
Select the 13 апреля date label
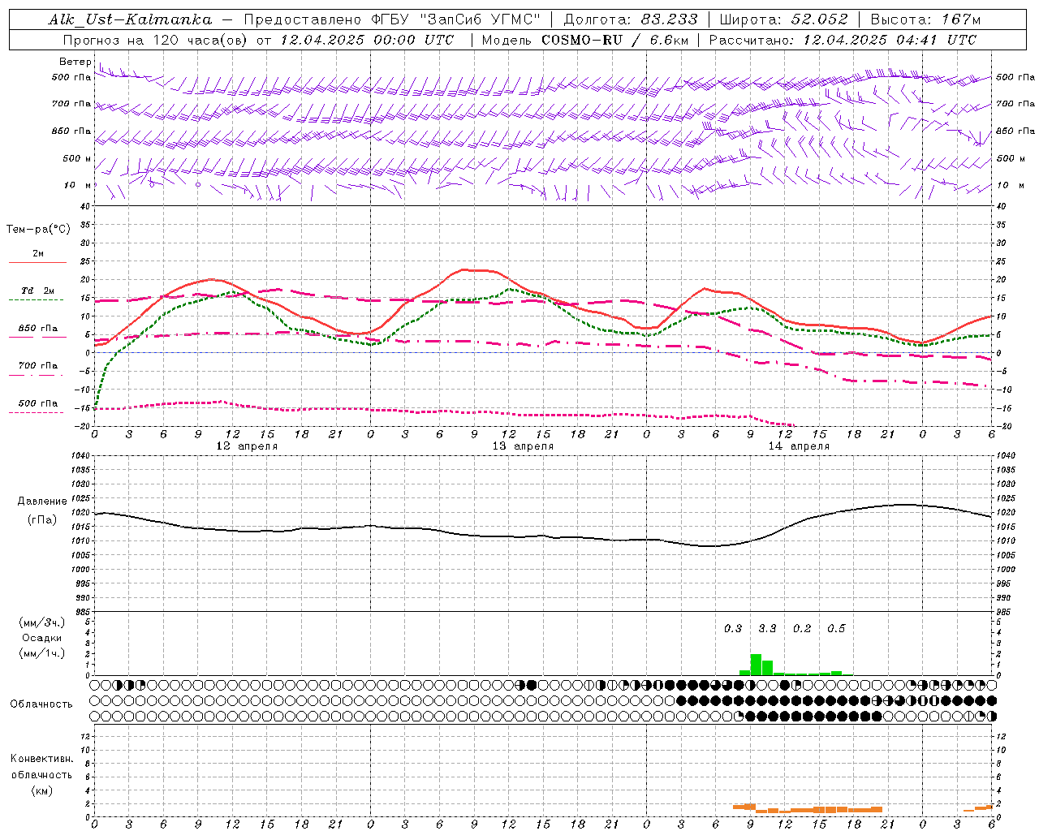pos(523,446)
